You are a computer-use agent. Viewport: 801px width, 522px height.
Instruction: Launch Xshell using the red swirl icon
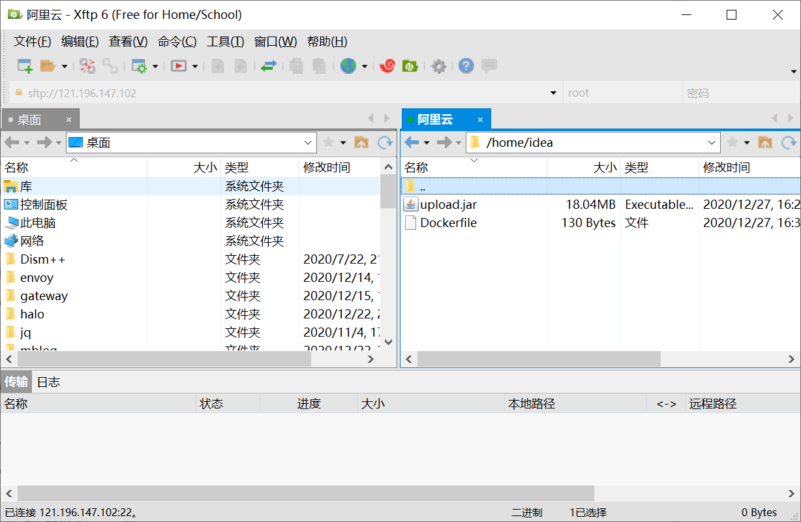click(x=387, y=66)
